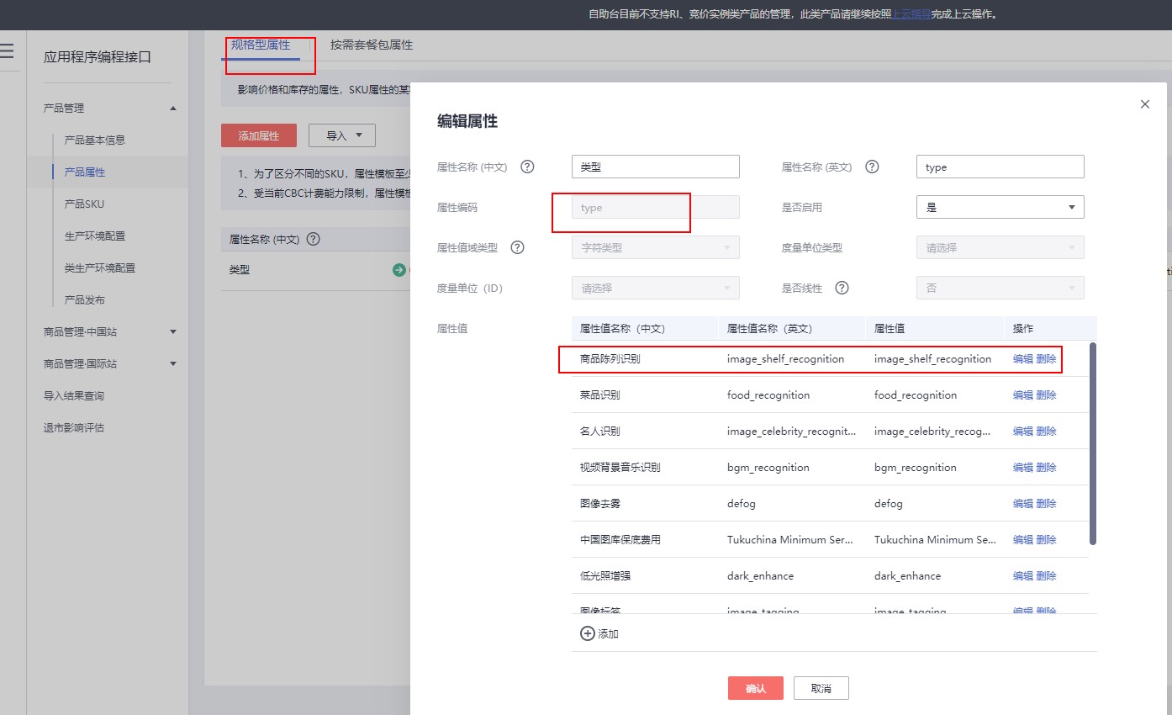Open 产品发布 in the sidebar
The width and height of the screenshot is (1172, 715).
point(85,299)
